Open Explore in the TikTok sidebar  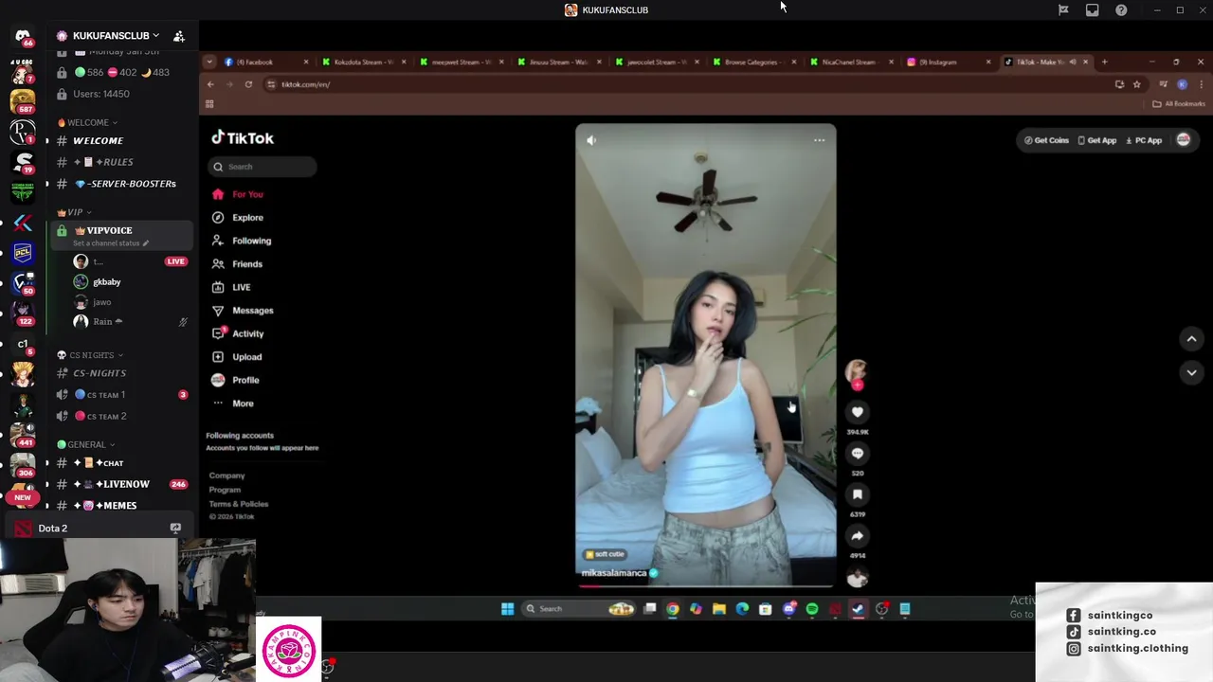pos(239,218)
